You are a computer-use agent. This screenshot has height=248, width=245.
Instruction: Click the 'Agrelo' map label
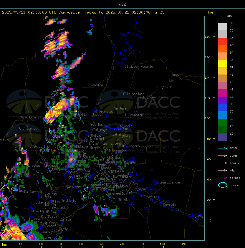(x=72, y=177)
